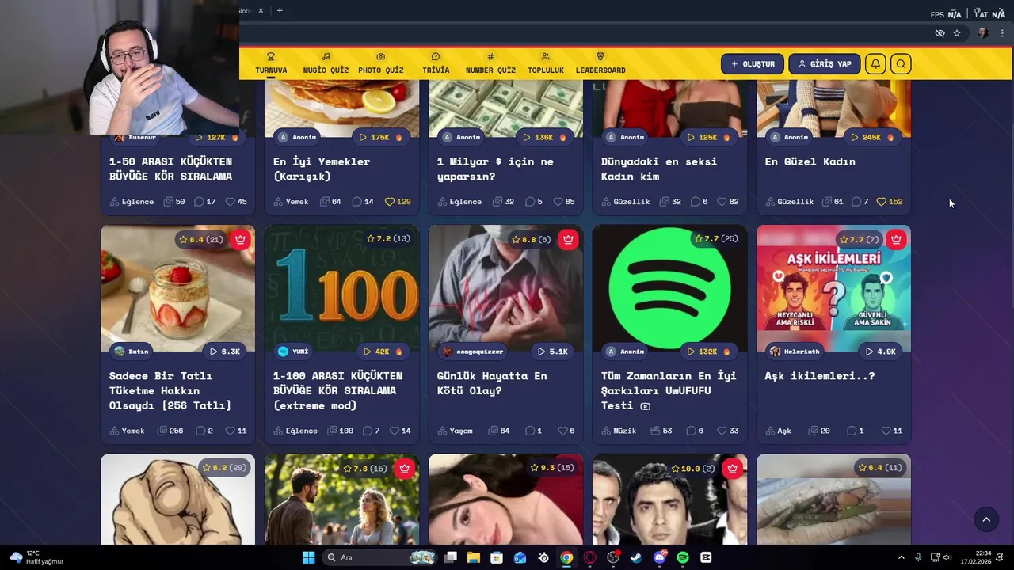Bookmark this page with the star icon

tap(957, 33)
